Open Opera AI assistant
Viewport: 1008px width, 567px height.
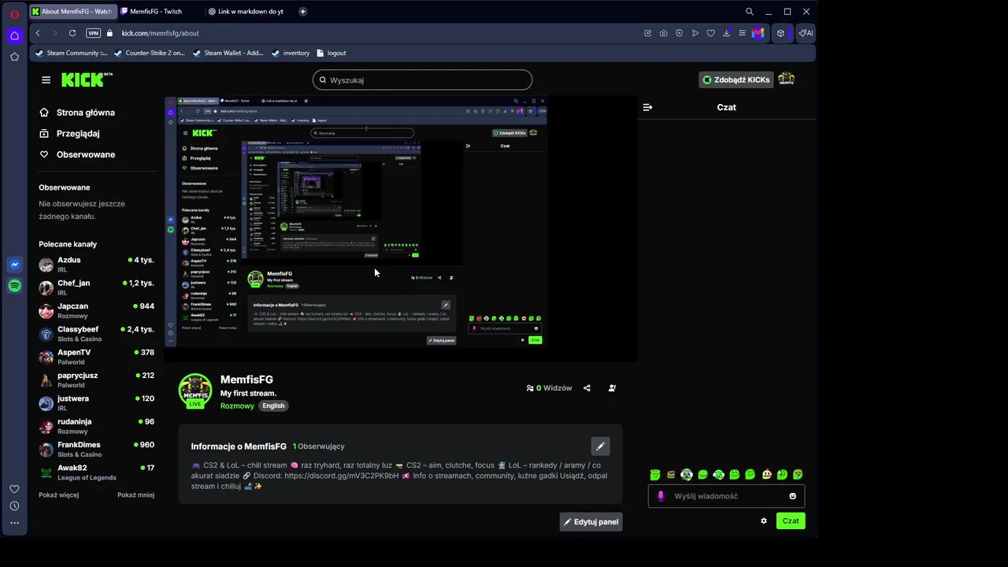tap(806, 33)
